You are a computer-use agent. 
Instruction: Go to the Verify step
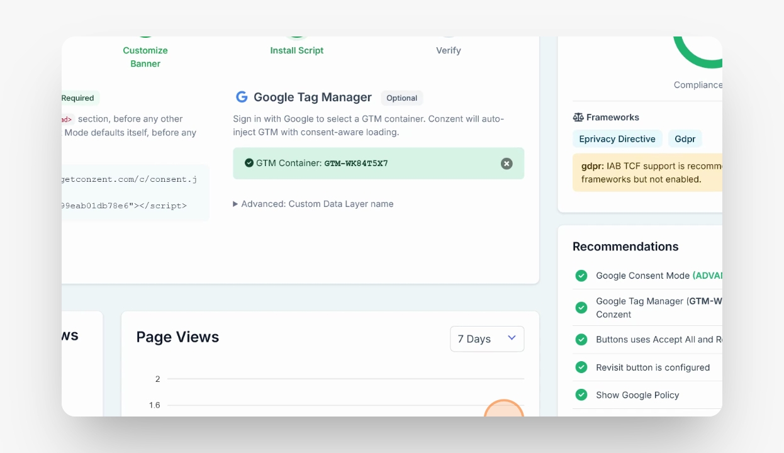click(449, 50)
